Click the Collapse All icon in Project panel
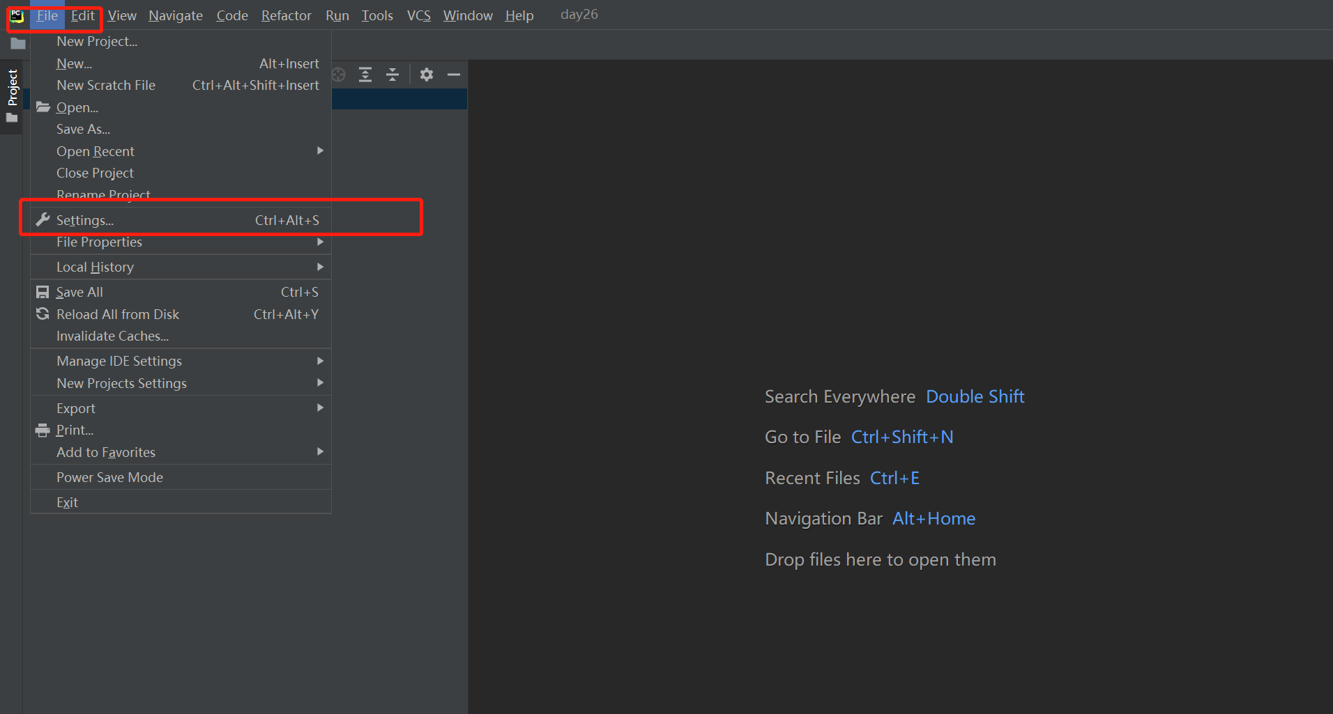This screenshot has height=714, width=1333. 393,75
